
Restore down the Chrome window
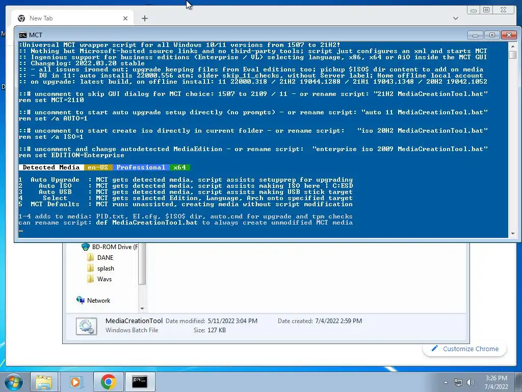pos(486,10)
